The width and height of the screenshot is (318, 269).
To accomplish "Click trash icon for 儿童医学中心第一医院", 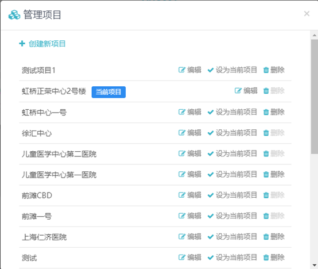I will (266, 174).
